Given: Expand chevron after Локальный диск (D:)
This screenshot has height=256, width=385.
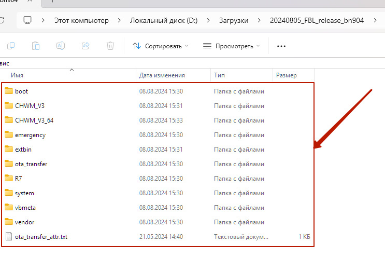Looking at the screenshot, I should pyautogui.click(x=208, y=20).
